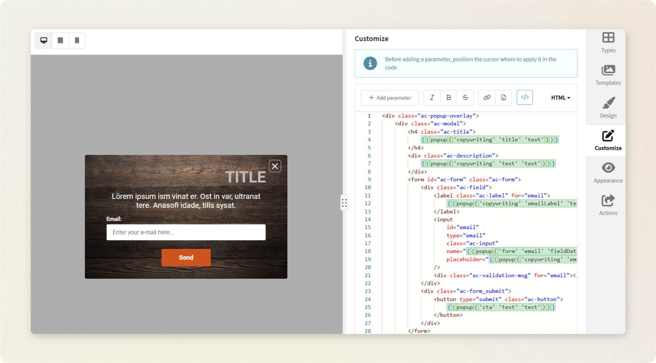This screenshot has width=656, height=363.
Task: Apply bold formatting
Action: click(449, 98)
